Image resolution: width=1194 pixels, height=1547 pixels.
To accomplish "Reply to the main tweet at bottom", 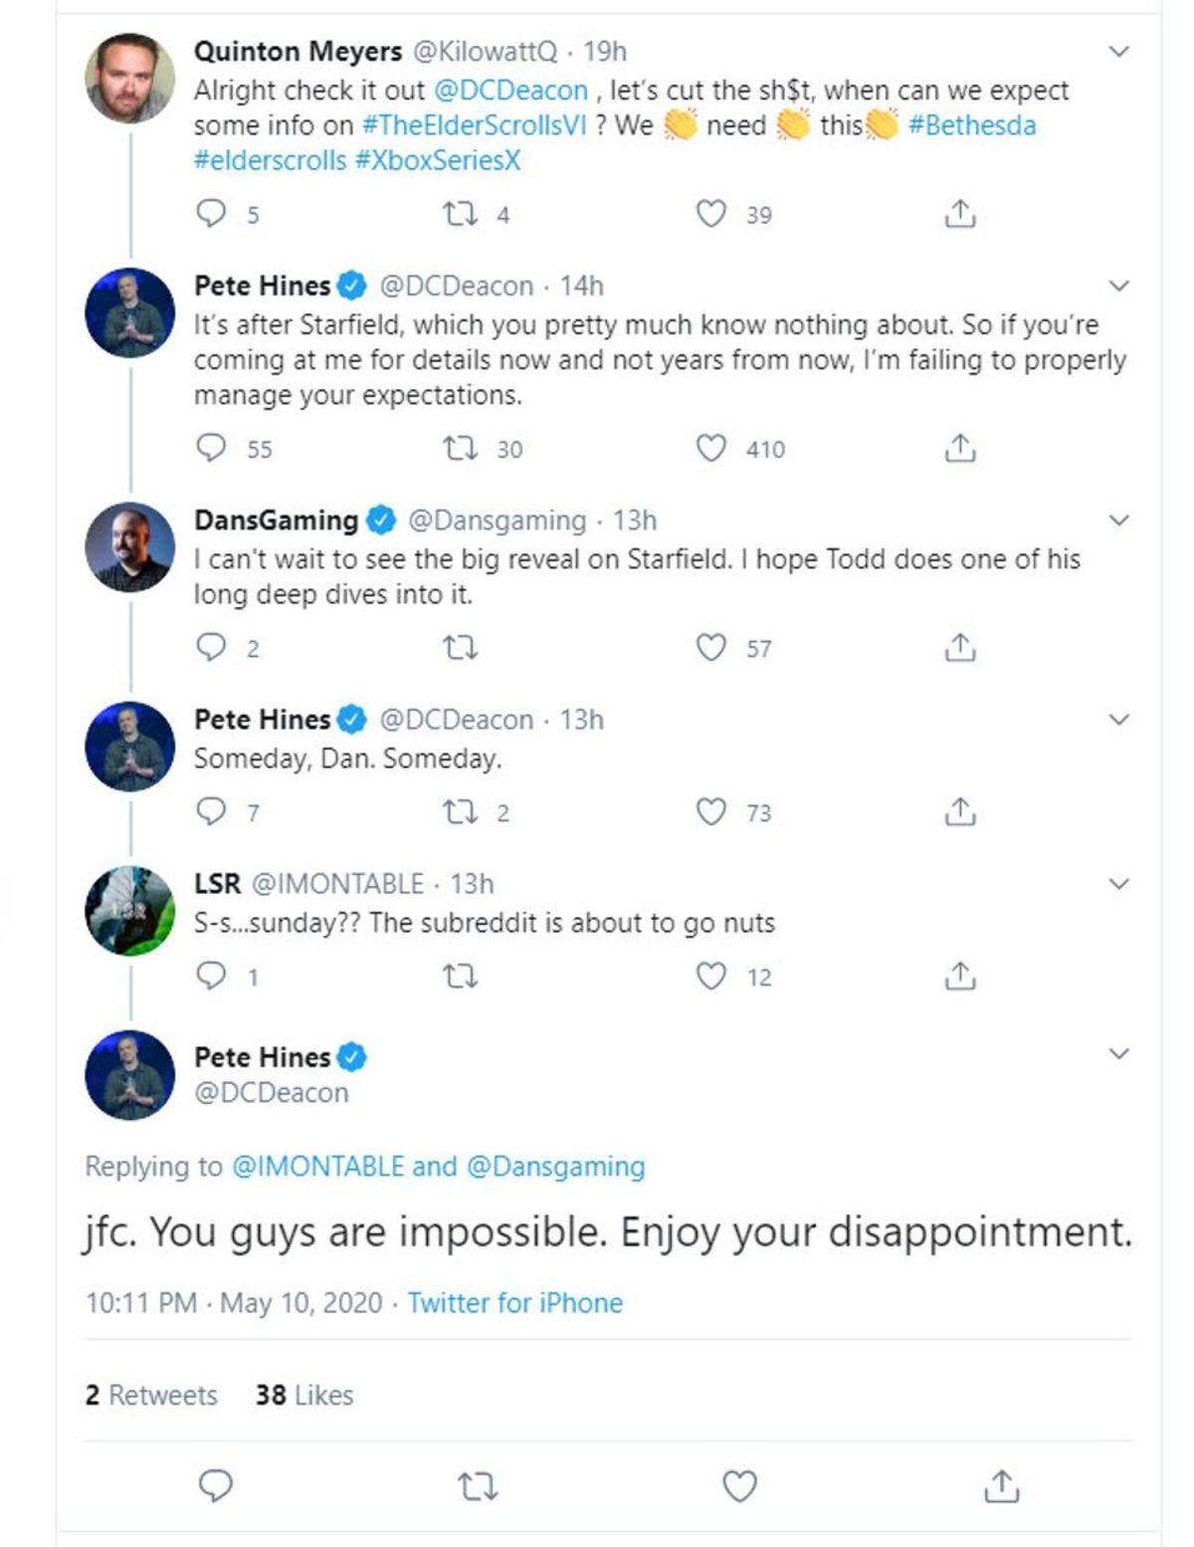I will click(x=216, y=1486).
